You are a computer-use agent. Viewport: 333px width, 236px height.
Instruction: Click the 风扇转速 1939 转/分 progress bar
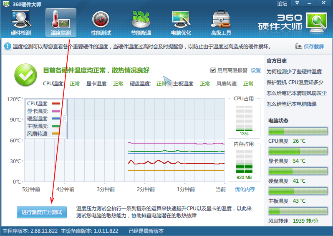point(298,211)
